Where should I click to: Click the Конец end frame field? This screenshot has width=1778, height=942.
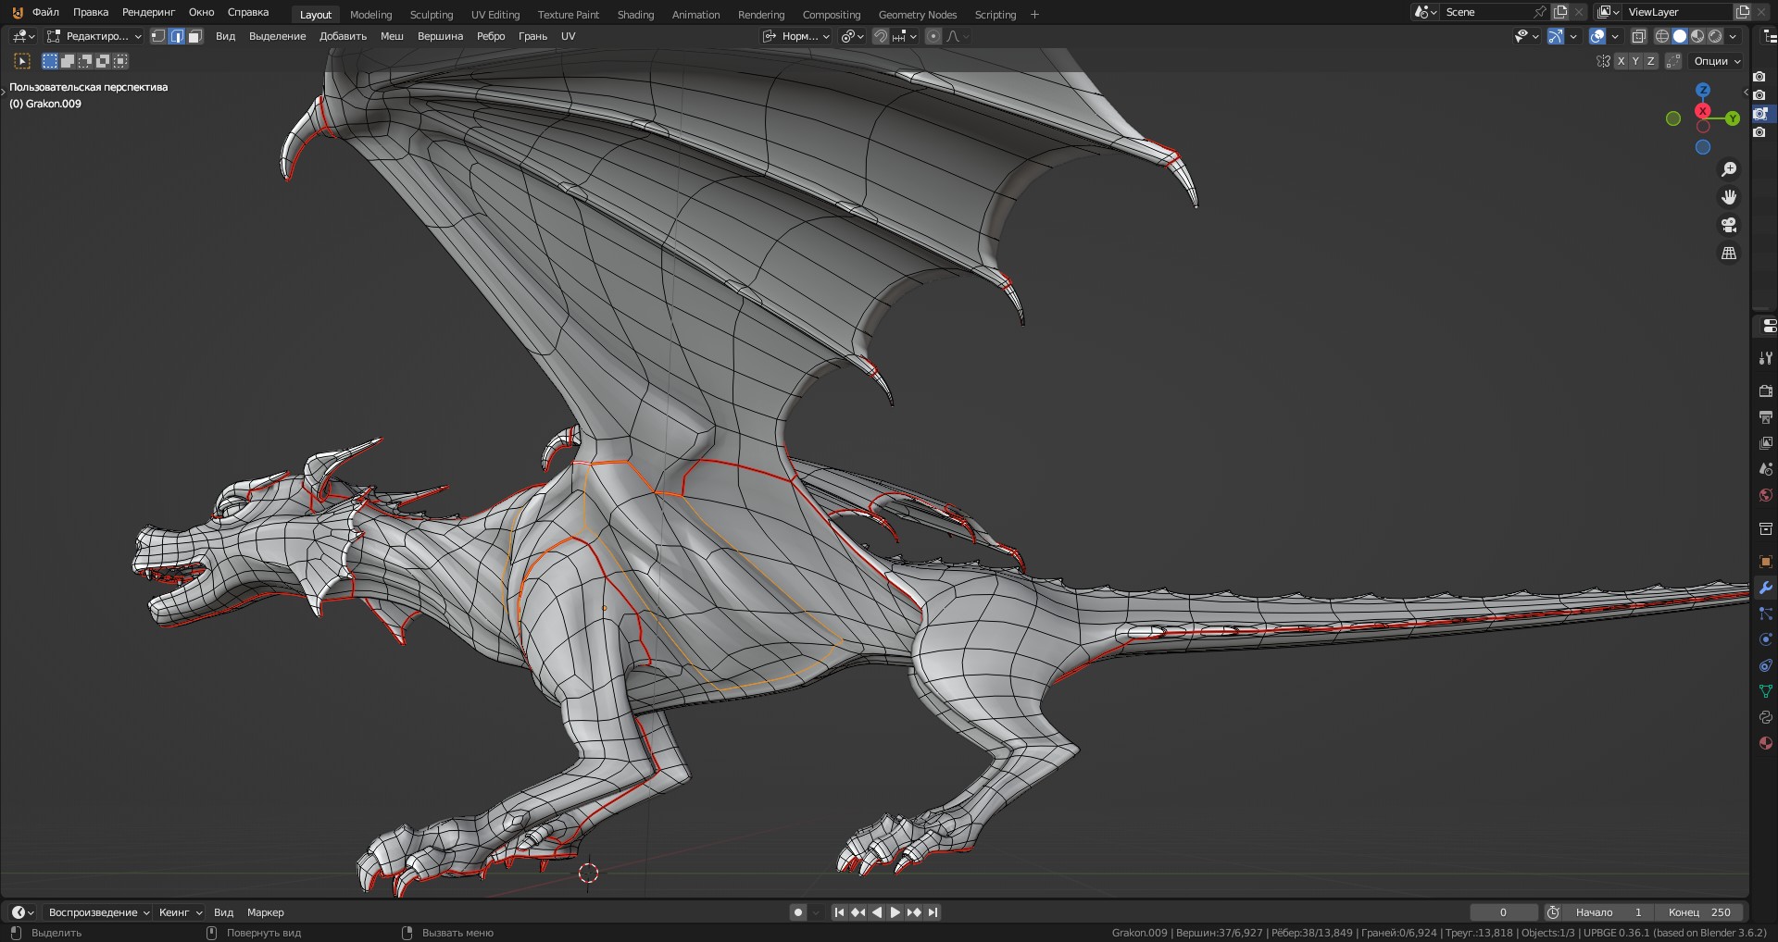1699,912
